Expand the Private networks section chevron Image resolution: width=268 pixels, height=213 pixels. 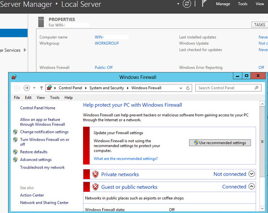tap(251, 174)
